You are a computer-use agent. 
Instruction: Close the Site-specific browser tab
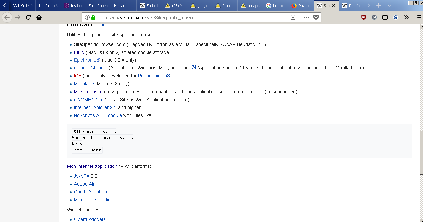pyautogui.click(x=334, y=6)
